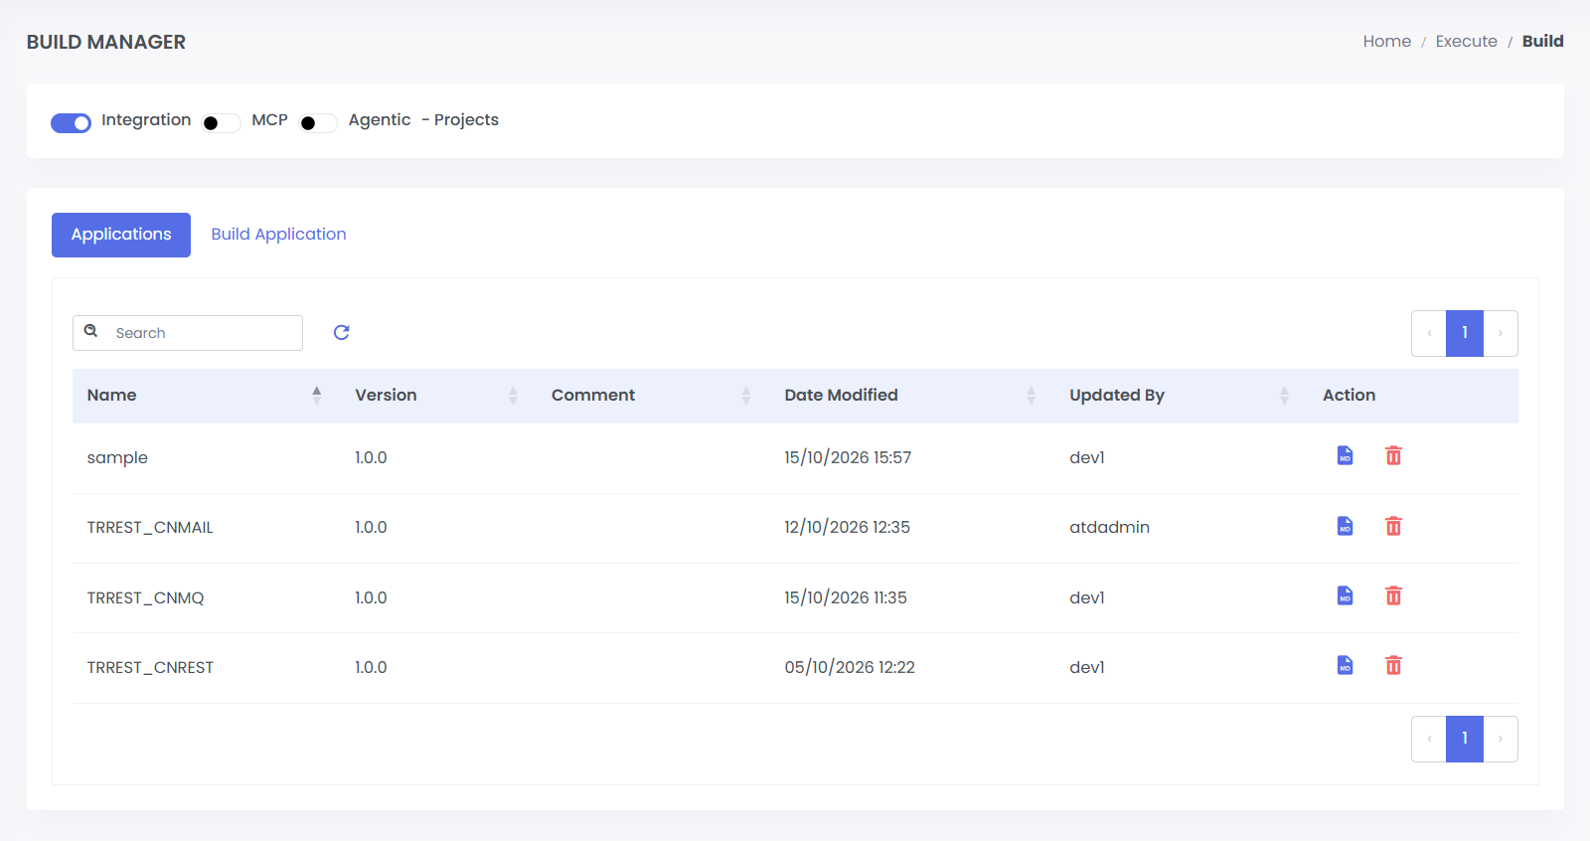
Task: Sort table by Comment column
Action: pyautogui.click(x=653, y=396)
